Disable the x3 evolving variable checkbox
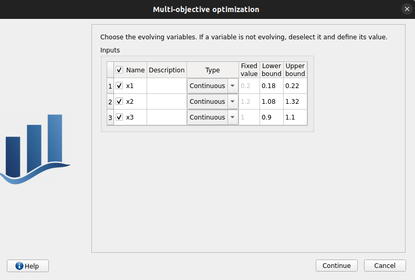Image resolution: width=415 pixels, height=280 pixels. (119, 117)
